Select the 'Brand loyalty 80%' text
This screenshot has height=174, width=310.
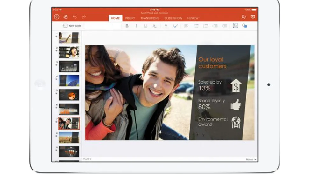coord(211,104)
